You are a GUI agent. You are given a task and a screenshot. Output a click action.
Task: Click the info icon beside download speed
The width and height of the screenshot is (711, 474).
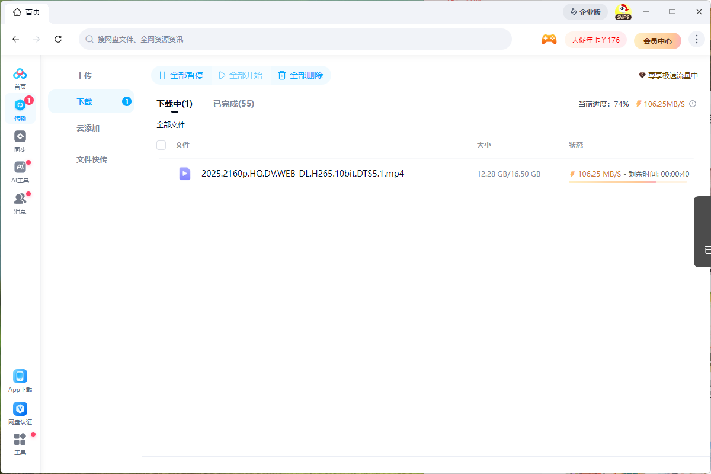[x=693, y=104]
